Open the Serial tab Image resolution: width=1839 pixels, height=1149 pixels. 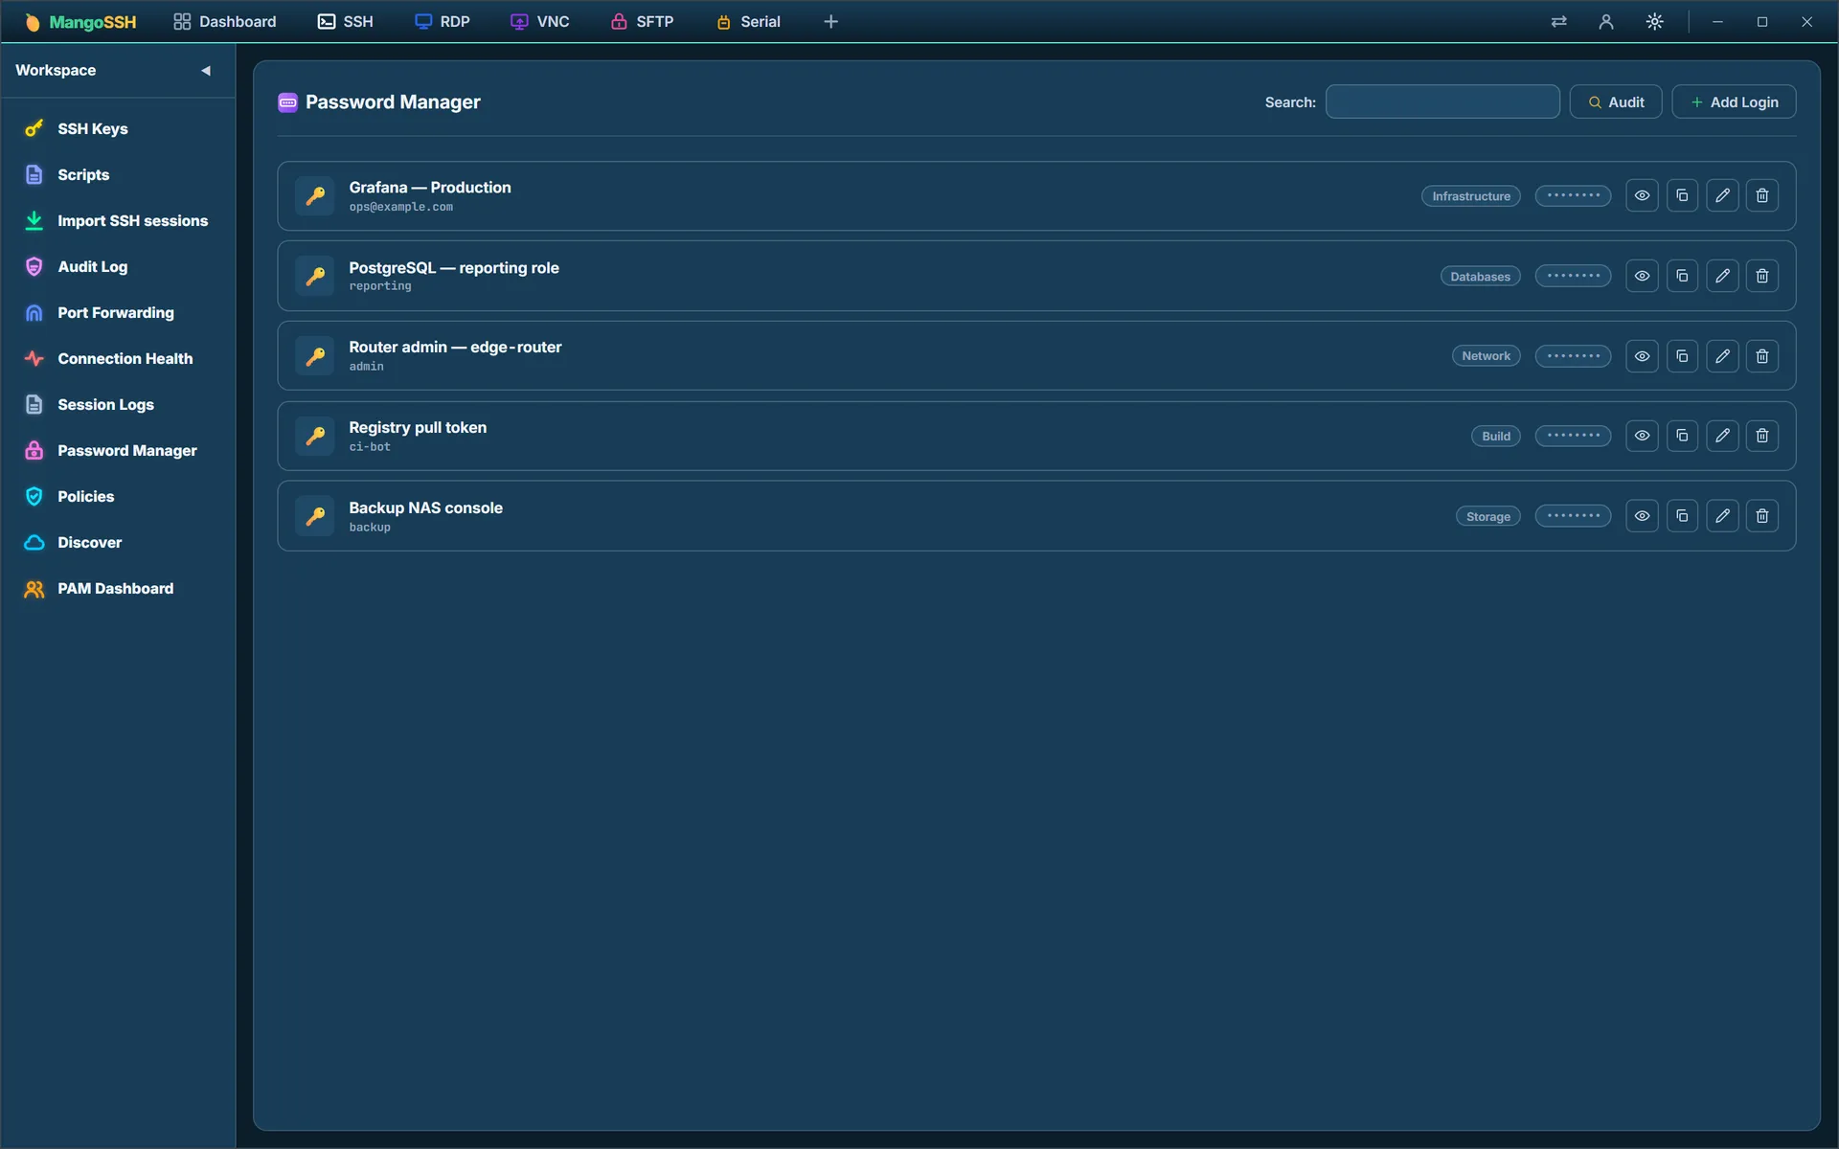749,21
